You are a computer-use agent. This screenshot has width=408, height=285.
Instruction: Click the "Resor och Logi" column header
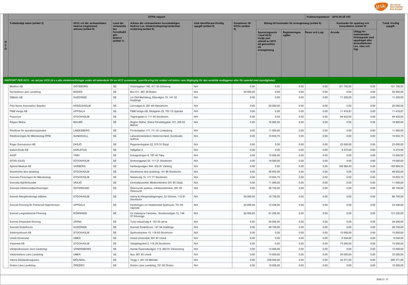[x=317, y=53]
